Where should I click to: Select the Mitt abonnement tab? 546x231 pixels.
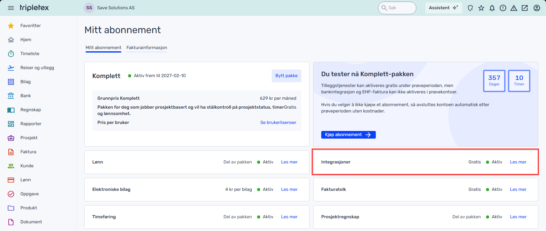(103, 47)
